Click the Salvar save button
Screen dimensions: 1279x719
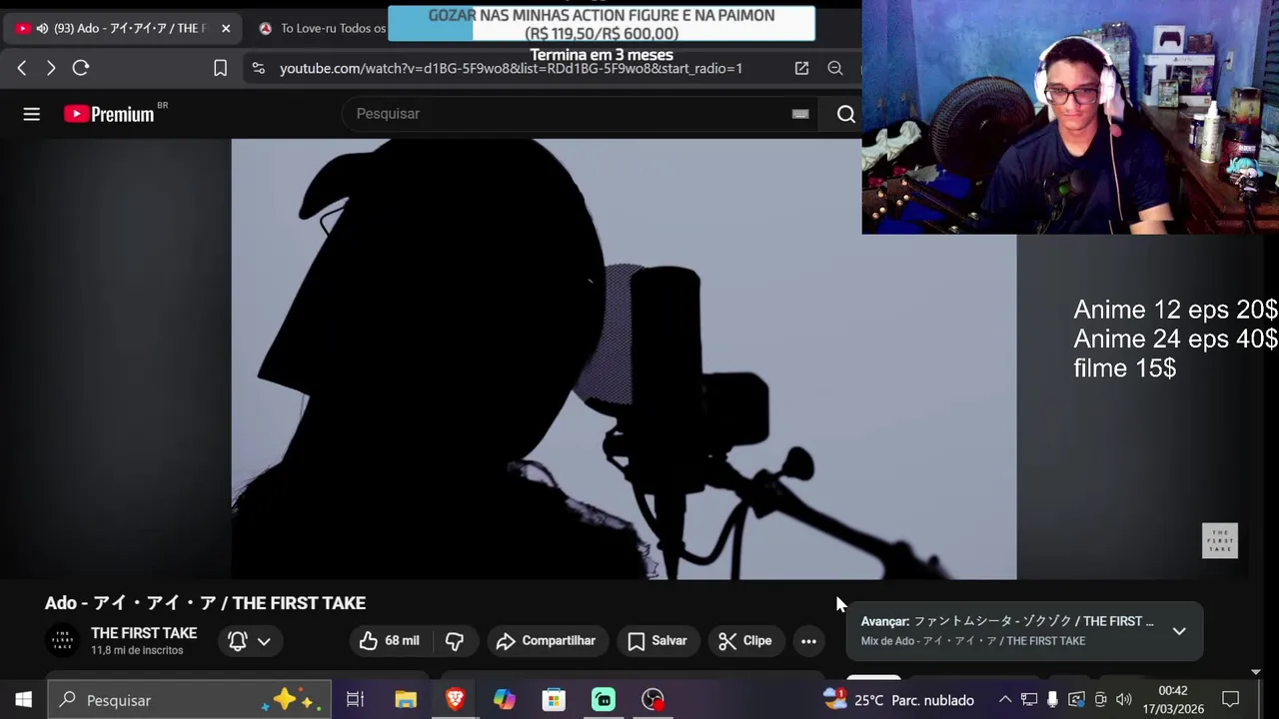click(657, 641)
